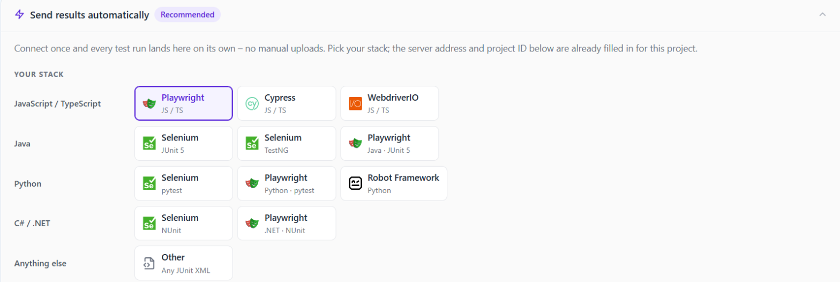
Task: Click the lightning bolt icon beside Send results
Action: click(x=19, y=14)
